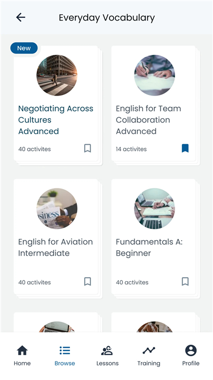Bookmark the Fundamentals A: Beginner course
213x380 pixels.
click(185, 282)
